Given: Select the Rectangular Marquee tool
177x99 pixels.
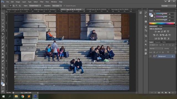Looking at the screenshot, I should [x=3, y=16].
